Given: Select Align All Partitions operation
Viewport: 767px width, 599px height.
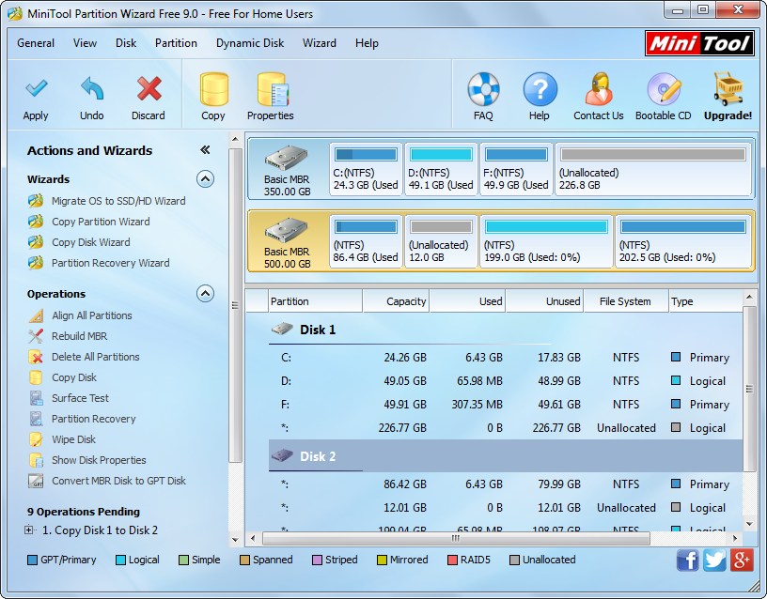Looking at the screenshot, I should (x=92, y=315).
